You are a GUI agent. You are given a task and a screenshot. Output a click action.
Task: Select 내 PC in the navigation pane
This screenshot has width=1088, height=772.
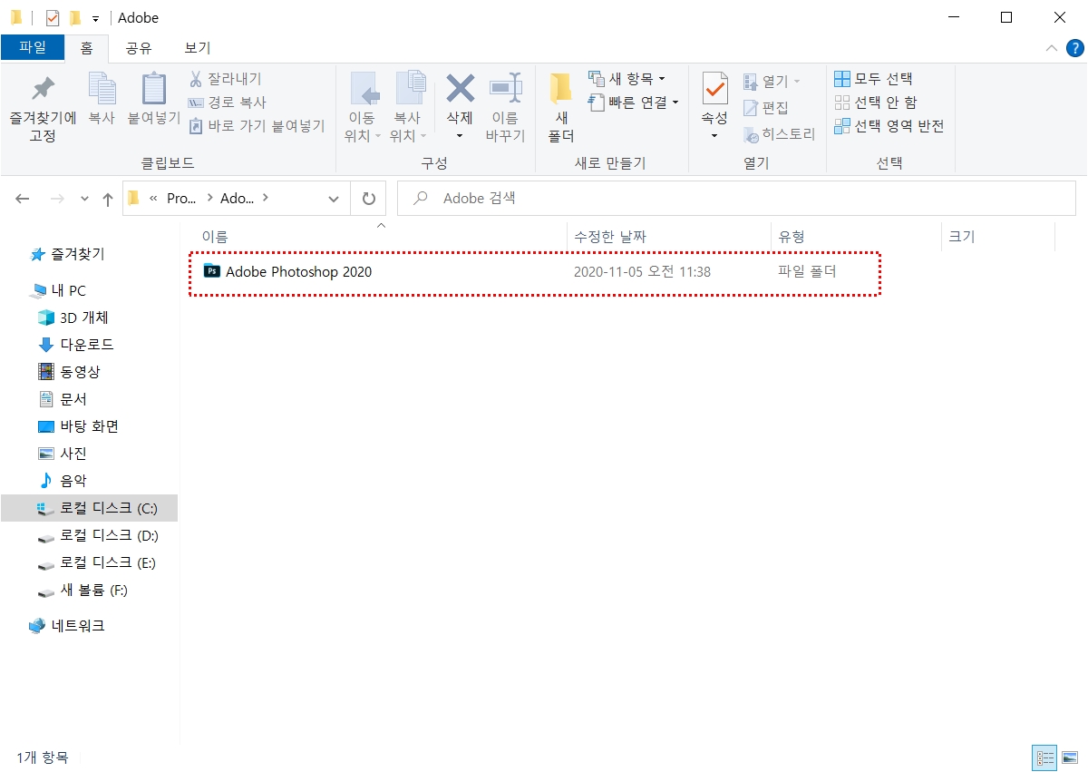pyautogui.click(x=59, y=290)
